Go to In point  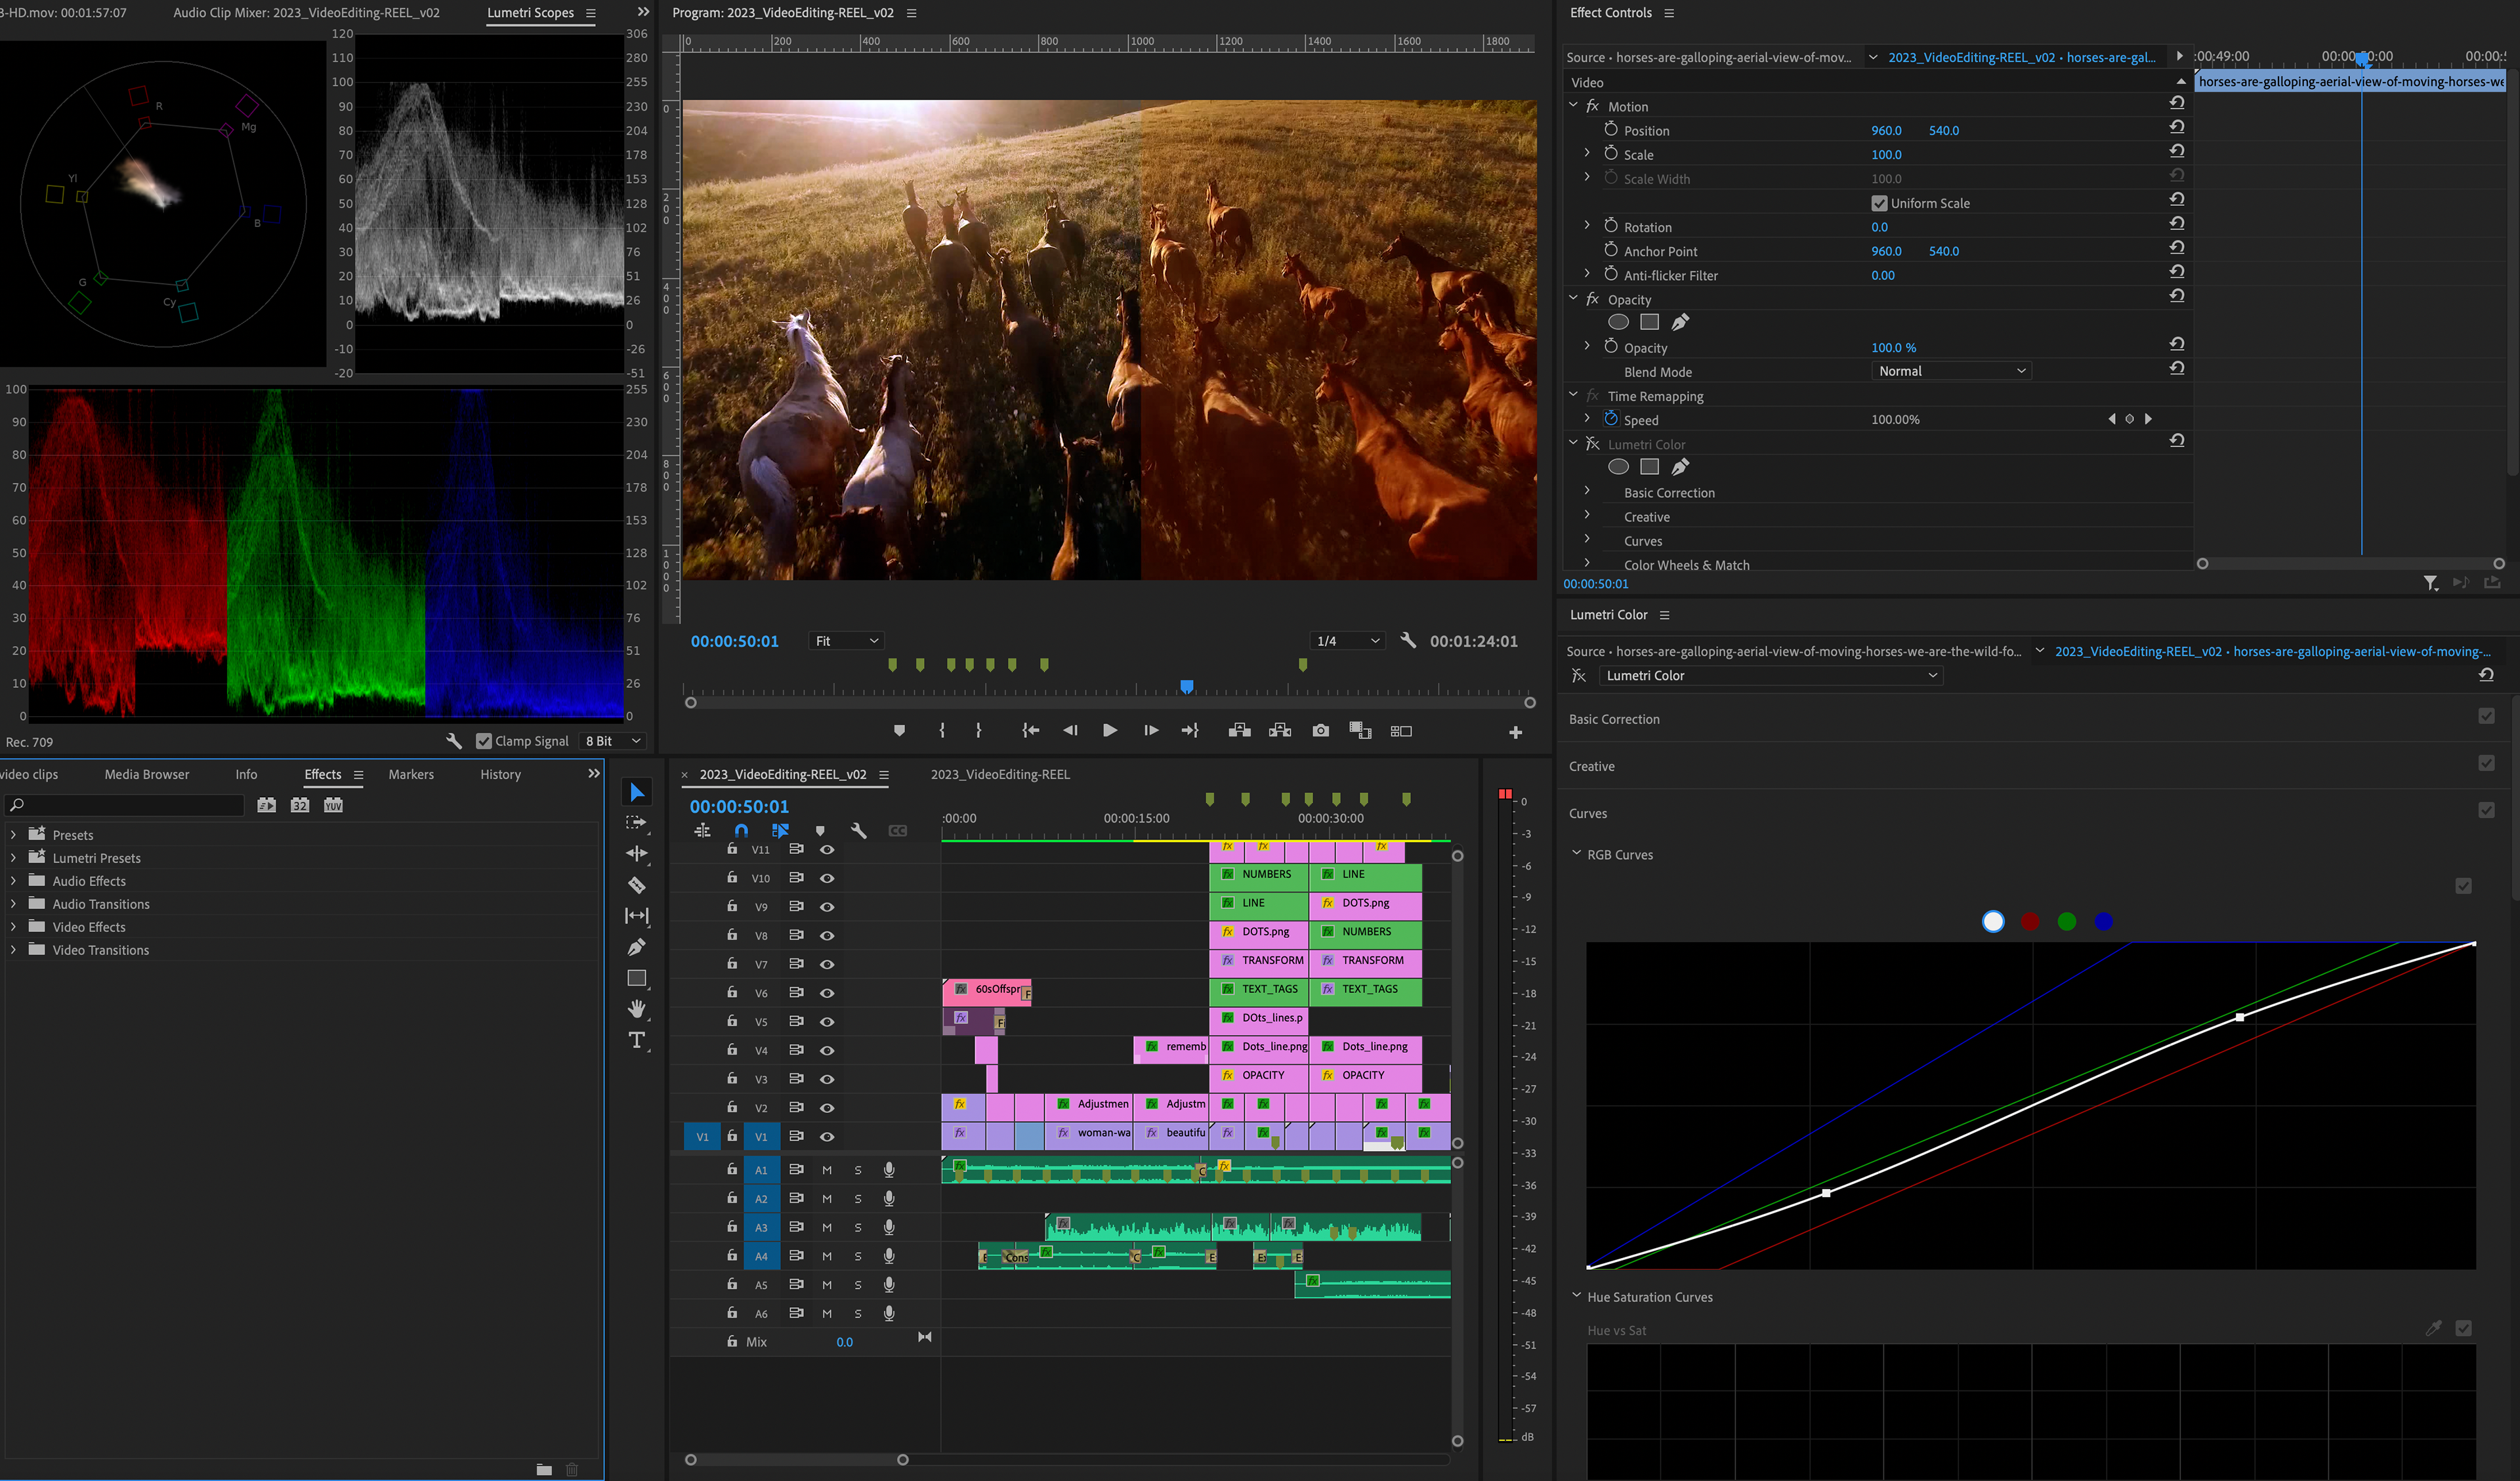tap(1030, 731)
